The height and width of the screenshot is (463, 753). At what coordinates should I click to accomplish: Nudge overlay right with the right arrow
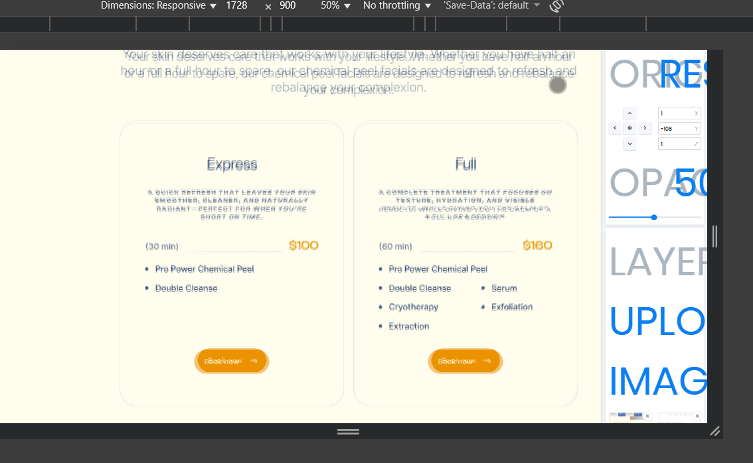[x=645, y=128]
